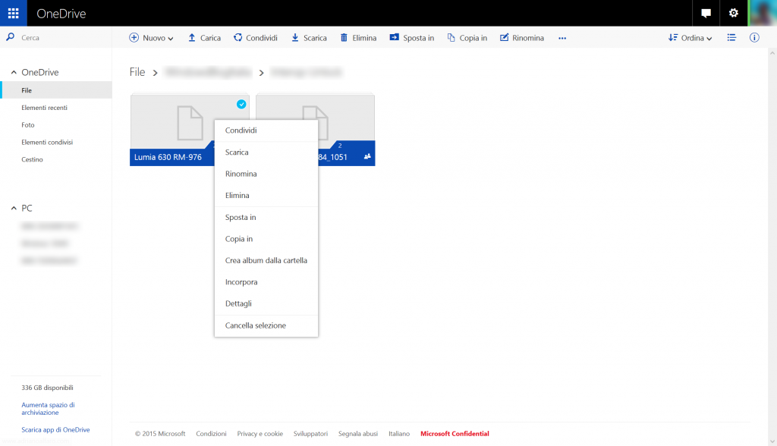
Task: Choose Crea album dalla cartella from the context menu
Action: [x=266, y=260]
